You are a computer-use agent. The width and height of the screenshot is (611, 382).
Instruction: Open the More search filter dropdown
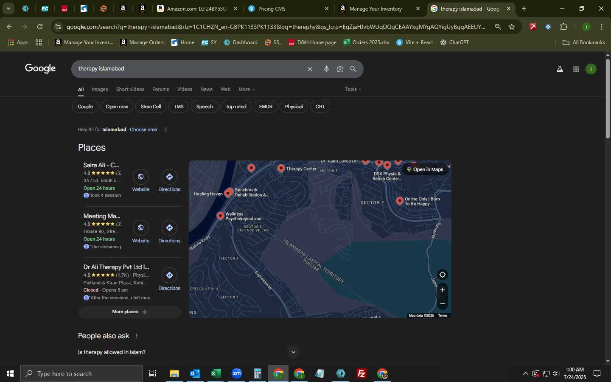(x=247, y=89)
